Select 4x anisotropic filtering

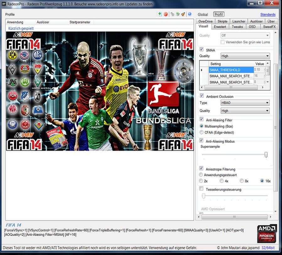221,181
